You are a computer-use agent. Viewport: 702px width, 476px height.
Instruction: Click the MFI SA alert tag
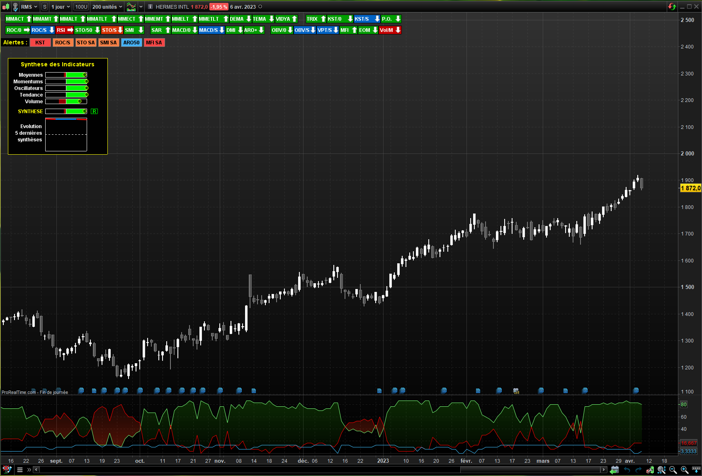(154, 42)
